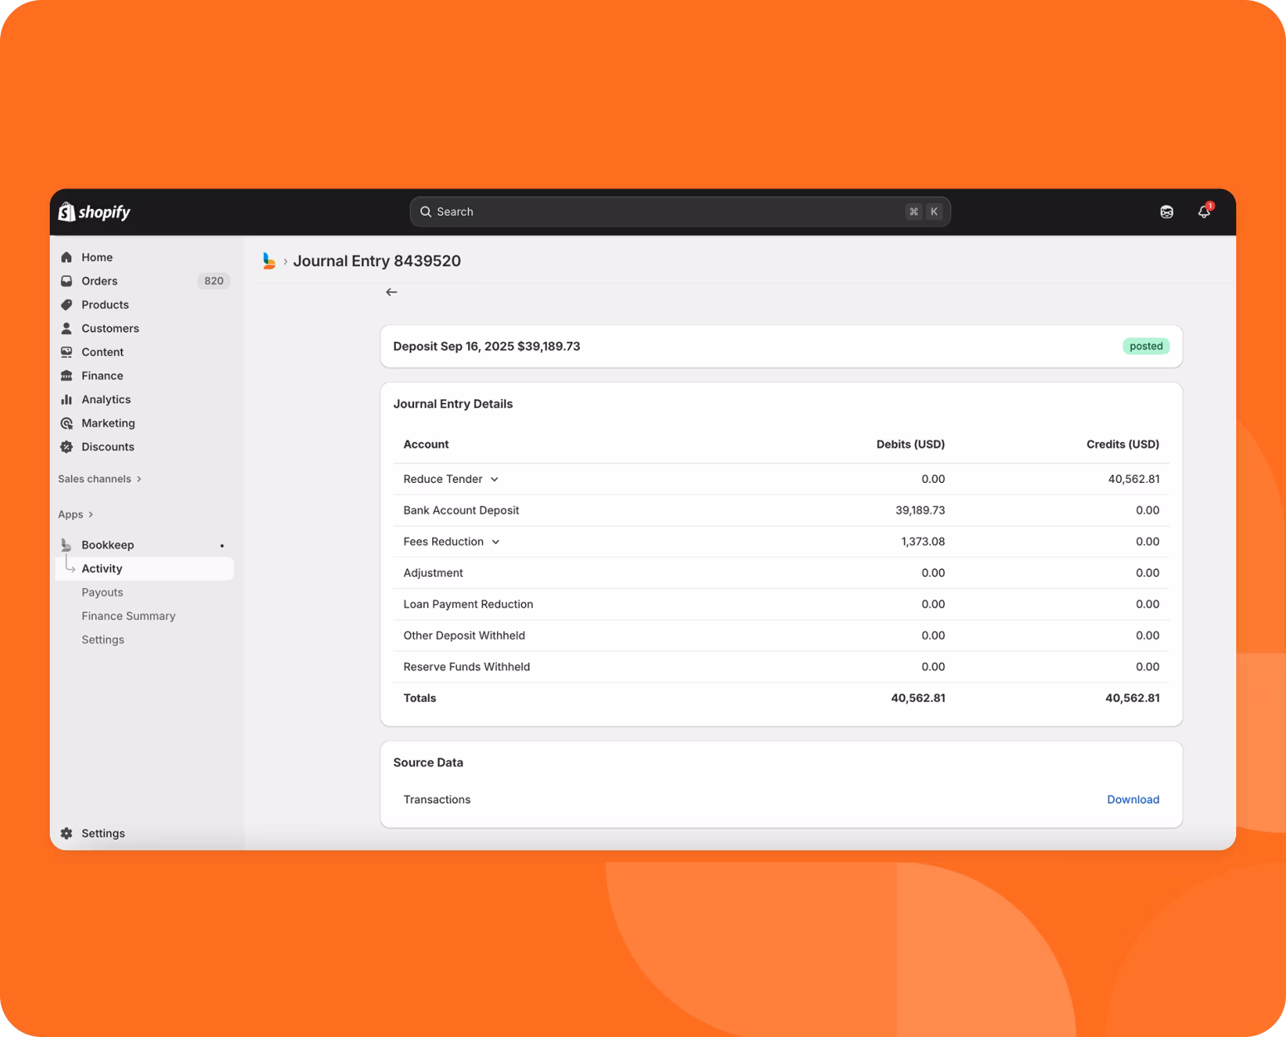Open Finance Summary under Bookkeep
Screen dimensions: 1286x1037
click(129, 616)
